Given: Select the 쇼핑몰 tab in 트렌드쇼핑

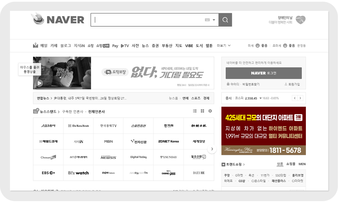Looking at the screenshot, I should tap(291, 164).
